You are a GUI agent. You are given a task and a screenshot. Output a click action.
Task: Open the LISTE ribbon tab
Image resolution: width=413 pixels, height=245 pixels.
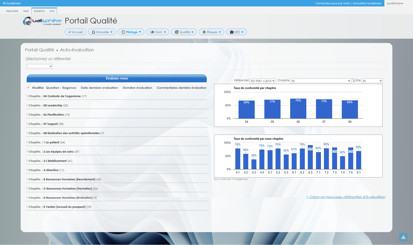(x=52, y=11)
